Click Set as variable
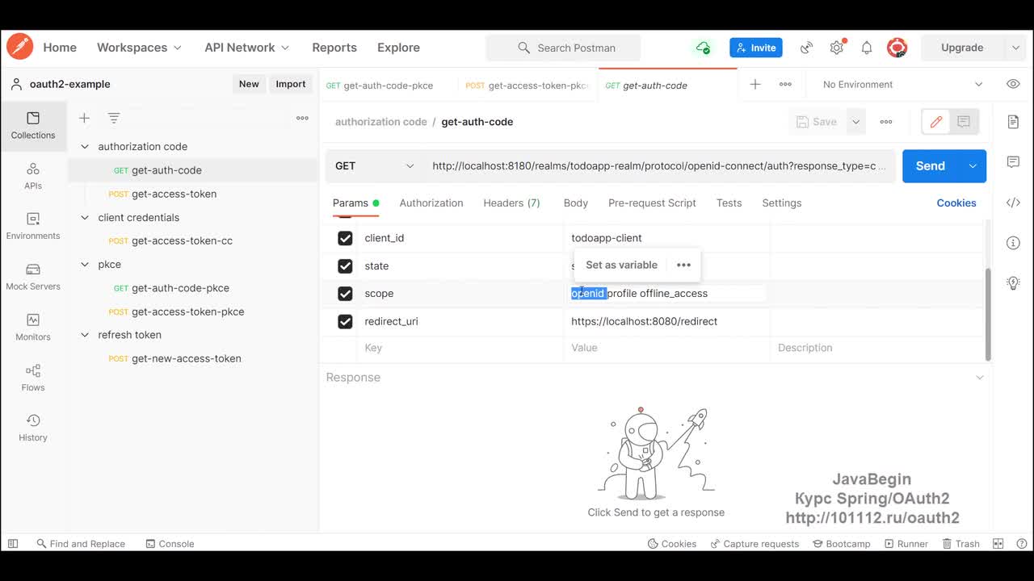Image resolution: width=1034 pixels, height=581 pixels. pyautogui.click(x=621, y=265)
